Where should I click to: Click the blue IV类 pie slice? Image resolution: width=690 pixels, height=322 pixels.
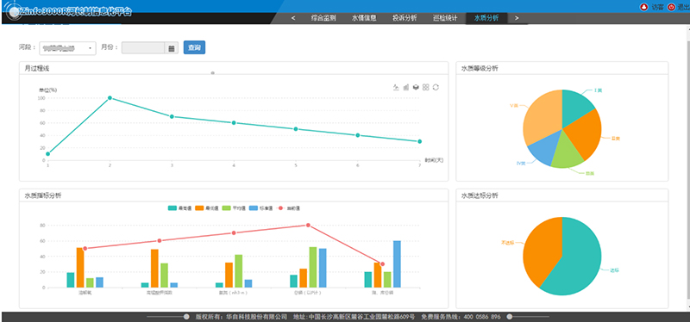tap(546, 147)
